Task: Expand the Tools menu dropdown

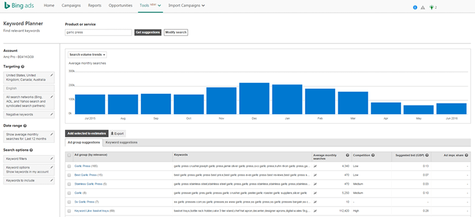Action: coord(150,6)
